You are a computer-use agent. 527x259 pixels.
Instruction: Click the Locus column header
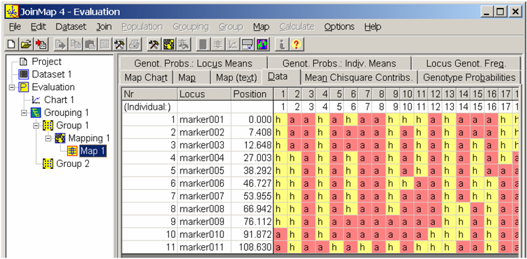(204, 94)
